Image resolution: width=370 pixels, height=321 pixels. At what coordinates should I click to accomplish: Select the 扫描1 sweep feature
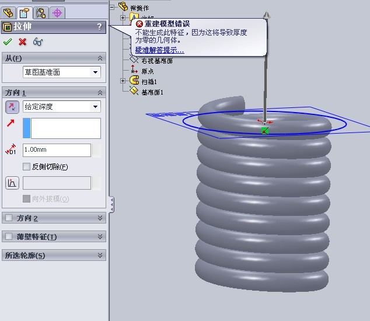click(149, 82)
